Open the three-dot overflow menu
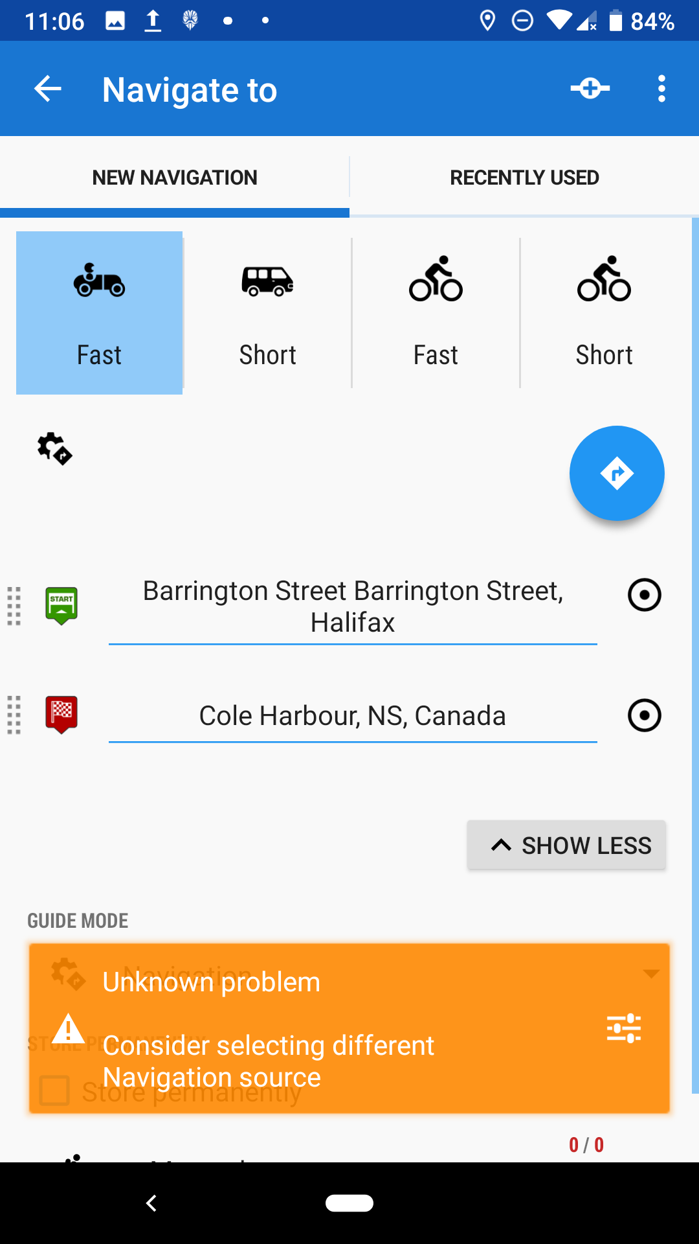This screenshot has width=699, height=1244. (661, 89)
